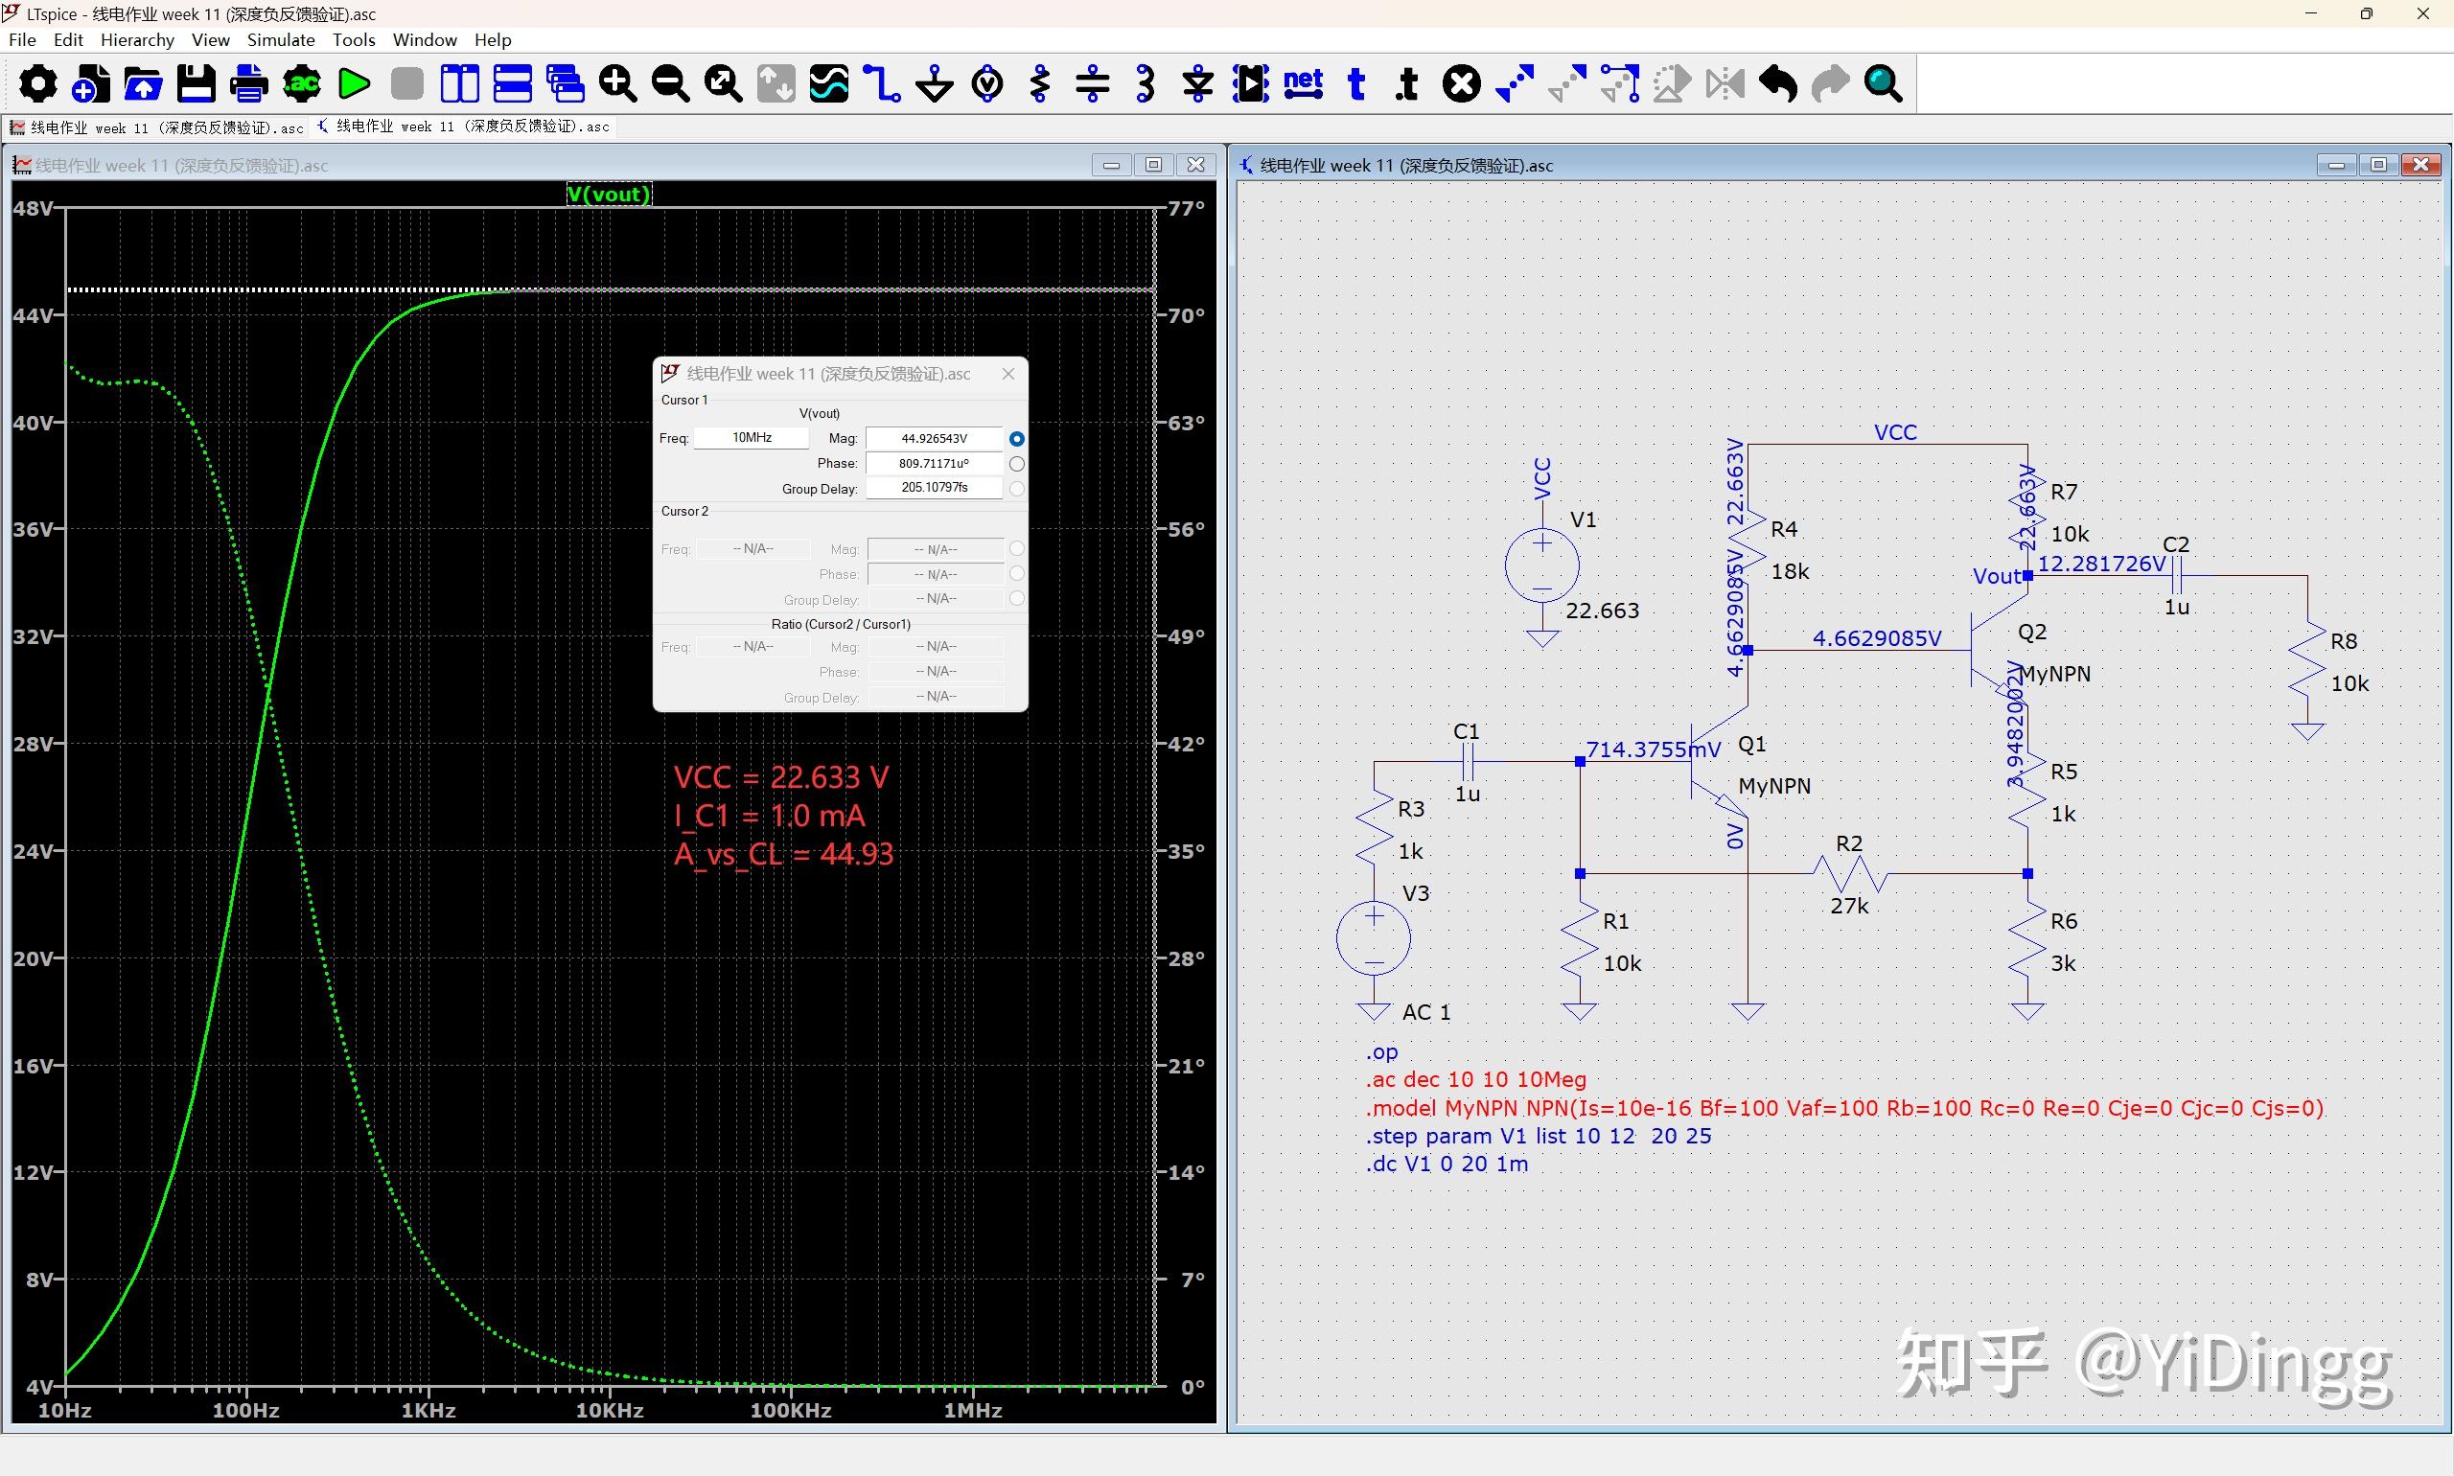
Task: Open the Control Panel gear icon
Action: pyautogui.click(x=37, y=84)
